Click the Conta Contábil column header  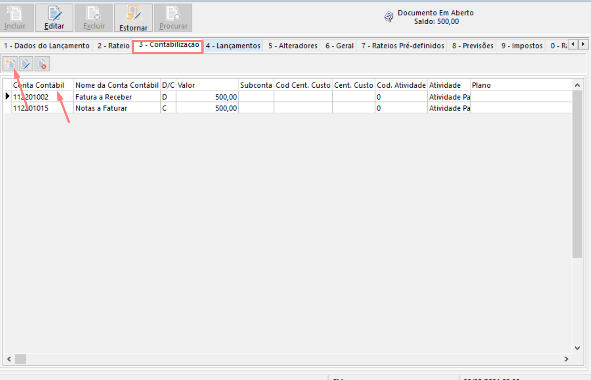tap(42, 85)
